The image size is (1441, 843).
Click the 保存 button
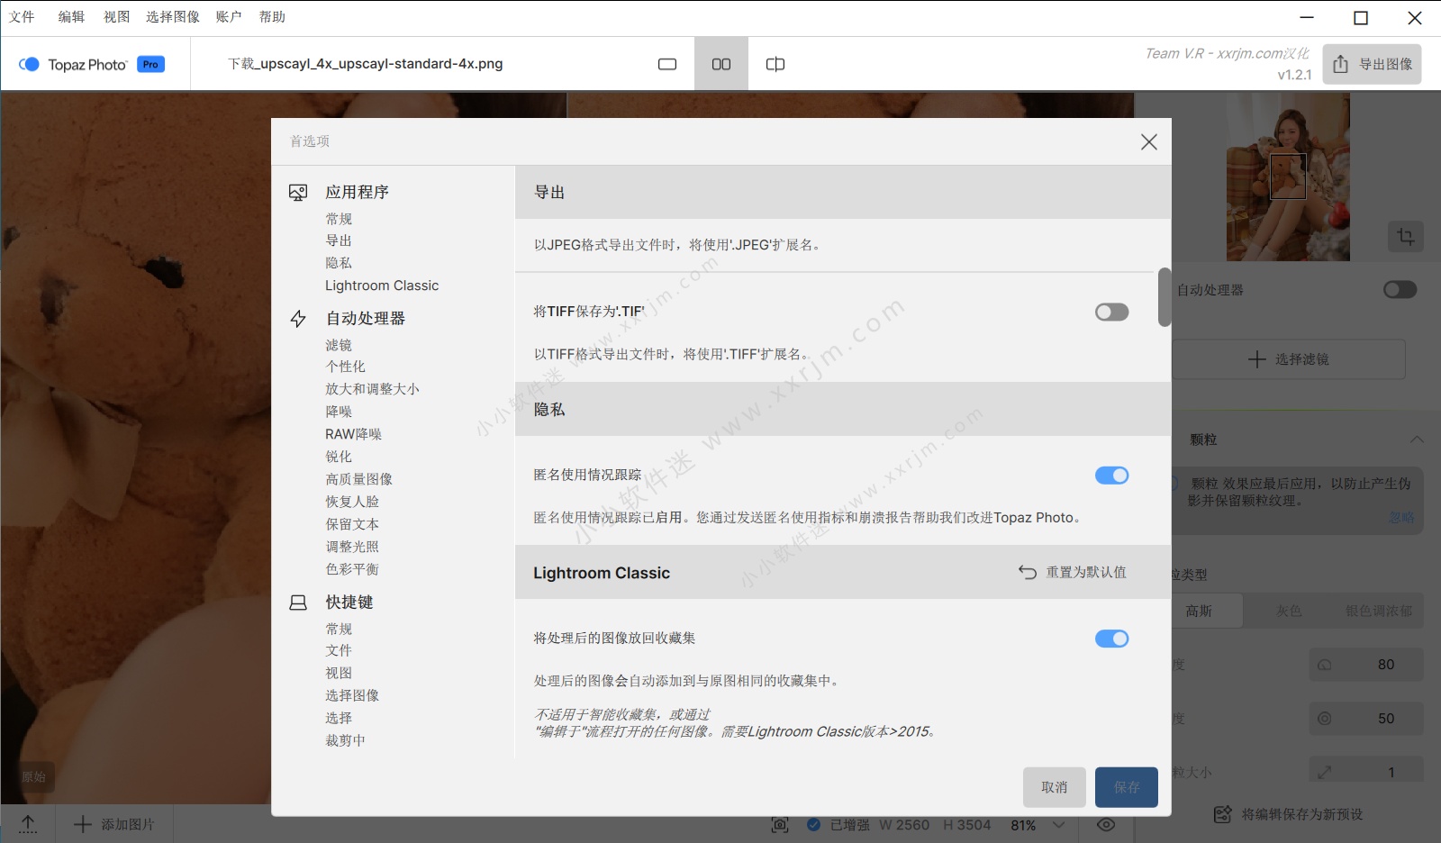click(x=1126, y=787)
